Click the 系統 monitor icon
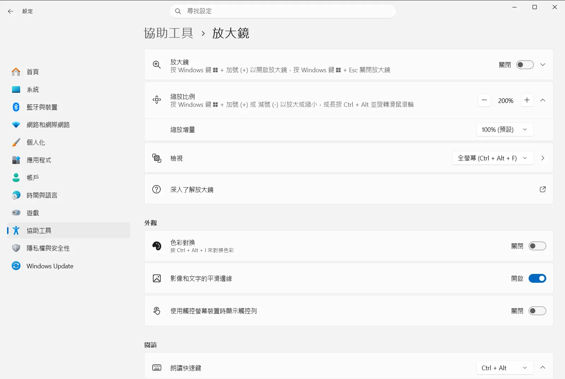 pyautogui.click(x=16, y=90)
